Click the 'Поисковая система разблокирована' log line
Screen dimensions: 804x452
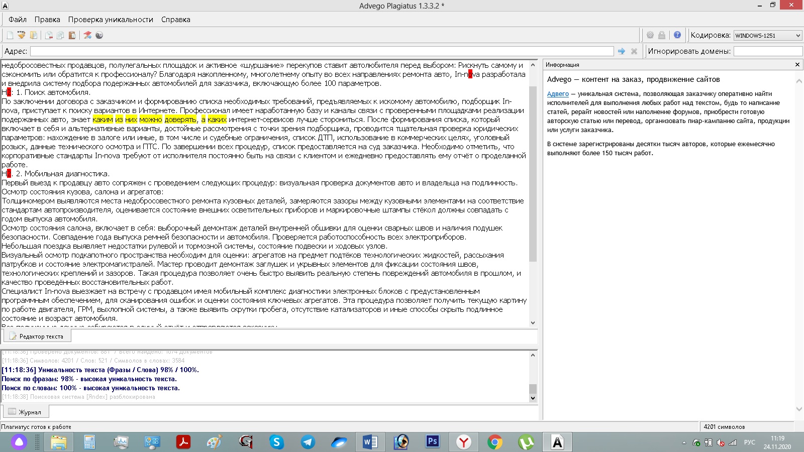(x=78, y=397)
